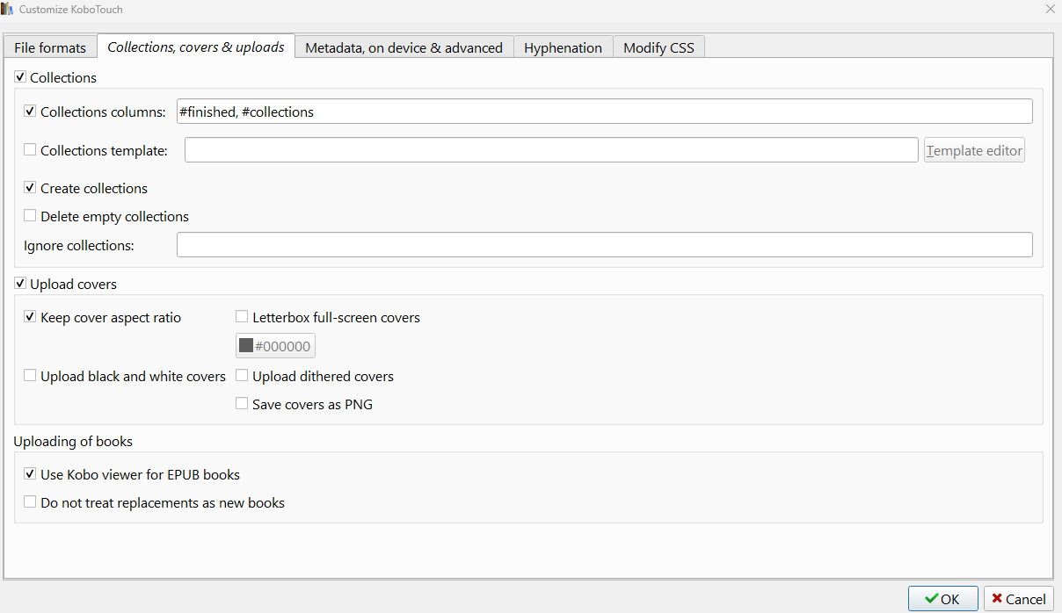Toggle the Collections columns checkbox
Image resolution: width=1062 pixels, height=613 pixels.
[x=30, y=112]
